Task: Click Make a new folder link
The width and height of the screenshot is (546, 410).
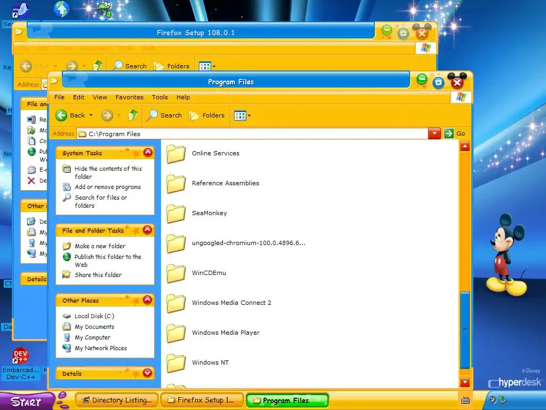Action: [x=100, y=246]
